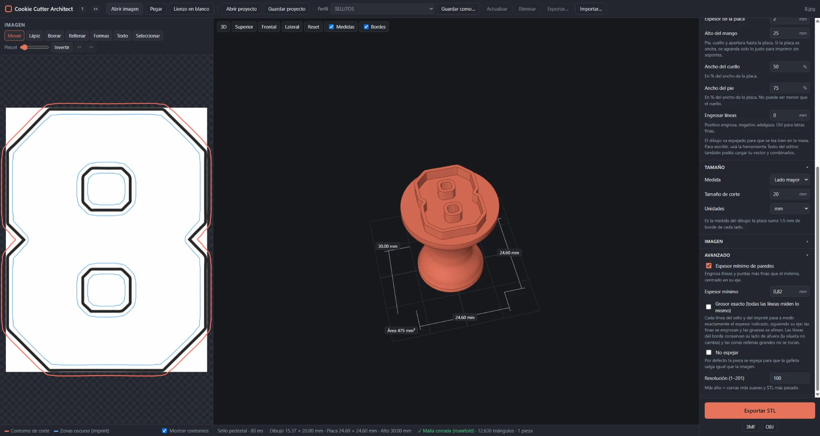
Task: Click the ES language icon
Action: click(x=96, y=9)
